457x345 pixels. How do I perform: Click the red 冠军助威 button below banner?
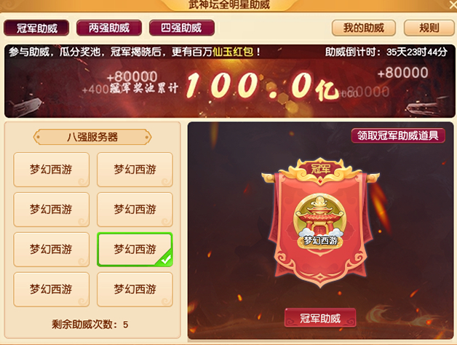point(320,318)
